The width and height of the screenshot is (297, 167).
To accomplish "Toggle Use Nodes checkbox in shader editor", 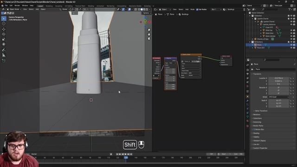I will (x=197, y=9).
